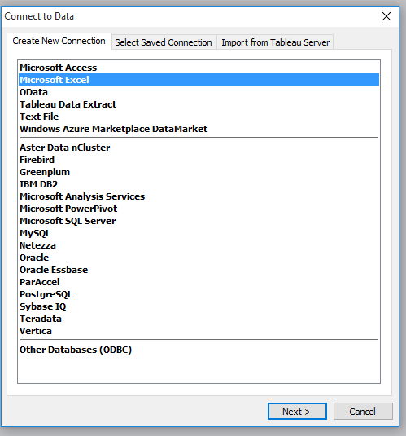Choose the Firebird database
The image size is (406, 436).
click(199, 160)
